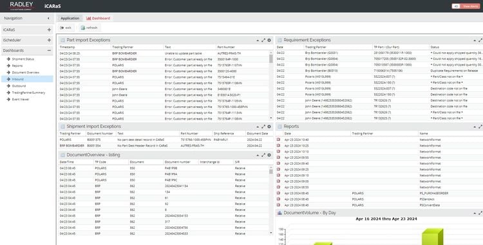Collapse the Requirement Exceptions panel
This screenshot has width=483, height=245.
tap(475, 41)
